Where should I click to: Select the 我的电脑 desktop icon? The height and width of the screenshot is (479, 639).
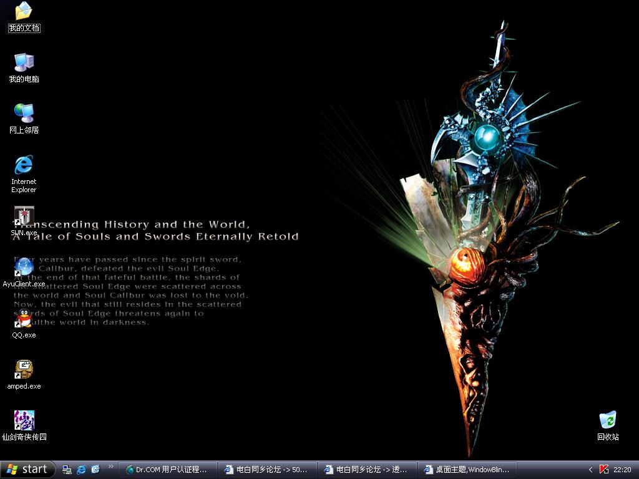point(24,62)
